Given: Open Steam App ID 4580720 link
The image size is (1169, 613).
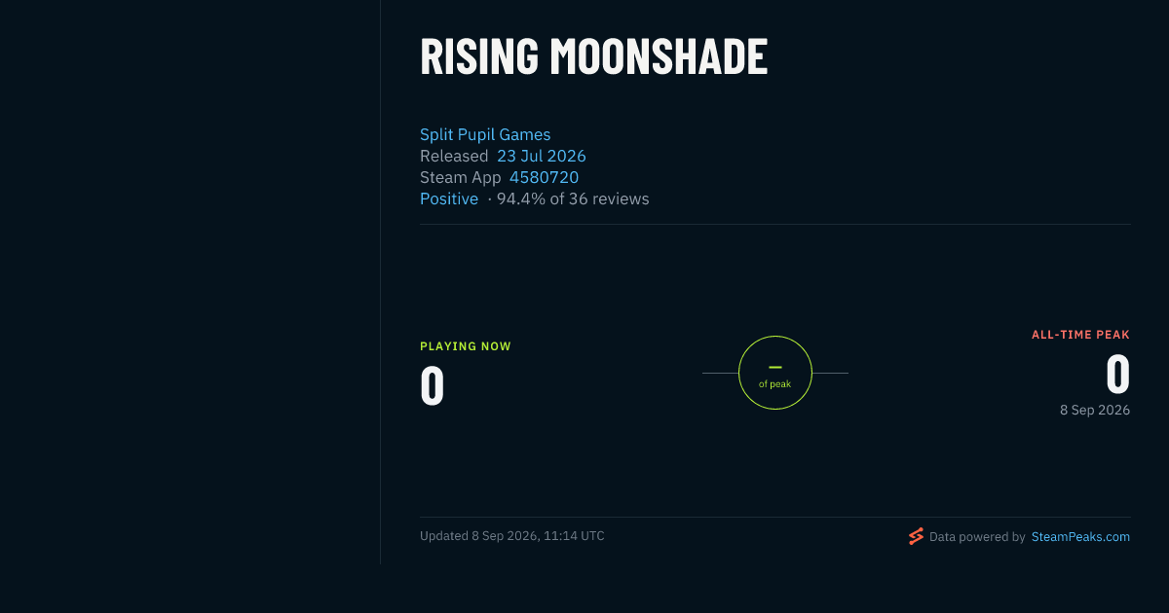Looking at the screenshot, I should pyautogui.click(x=544, y=177).
